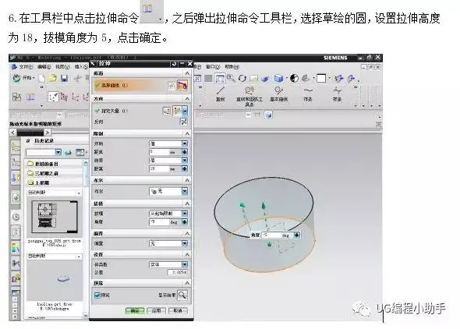Open the Edit (编辑) menu
Screen dimensions: 460x329
click(x=44, y=67)
